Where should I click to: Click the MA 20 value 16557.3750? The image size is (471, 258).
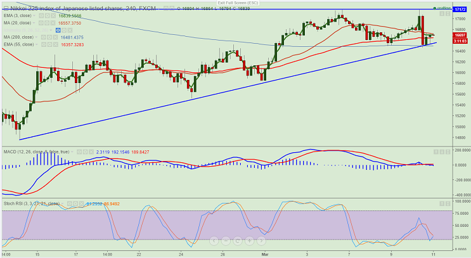click(69, 23)
